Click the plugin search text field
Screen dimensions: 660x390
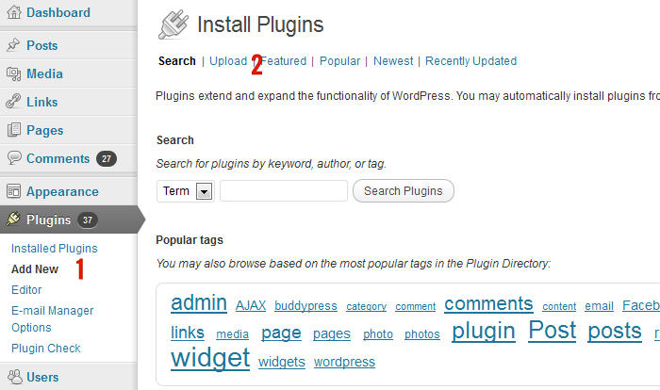tap(284, 191)
